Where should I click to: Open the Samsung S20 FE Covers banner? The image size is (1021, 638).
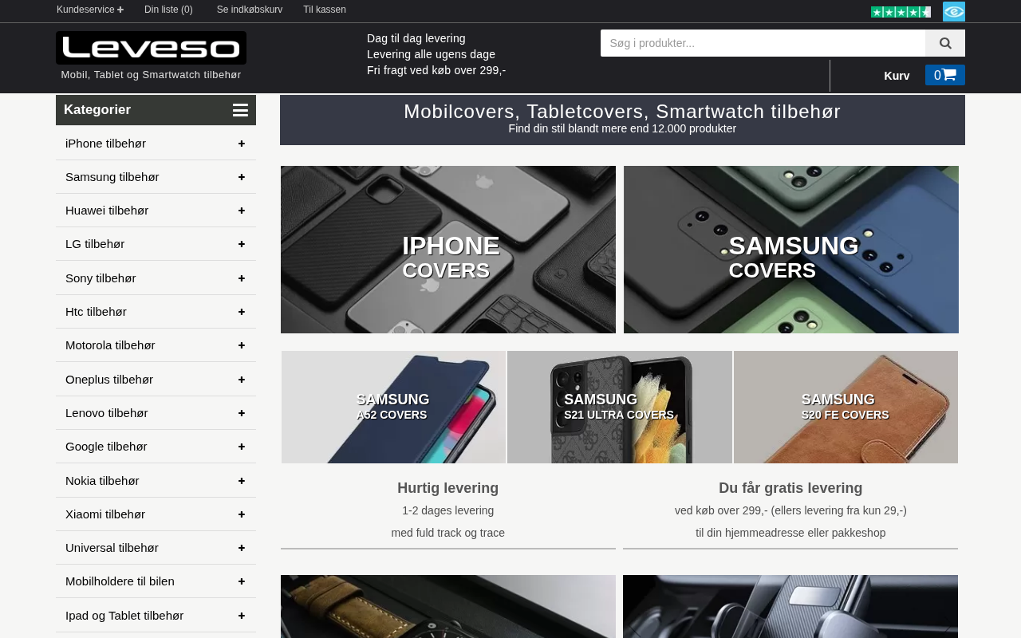[846, 407]
